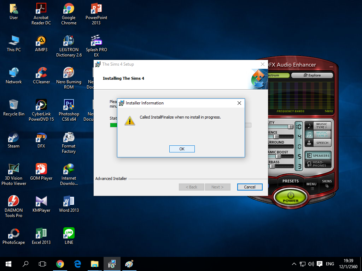Select LEXiTRON Dictionary 2.6 icon
This screenshot has width=362, height=271.
(69, 46)
